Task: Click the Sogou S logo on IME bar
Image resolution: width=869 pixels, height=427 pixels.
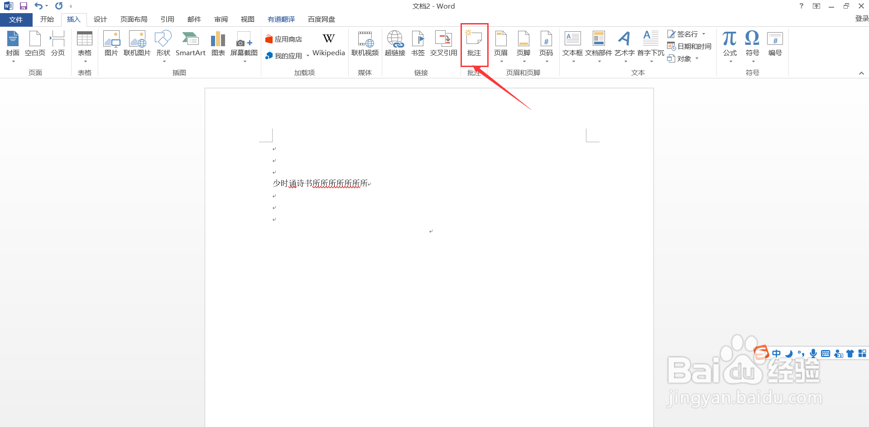Action: coord(762,352)
